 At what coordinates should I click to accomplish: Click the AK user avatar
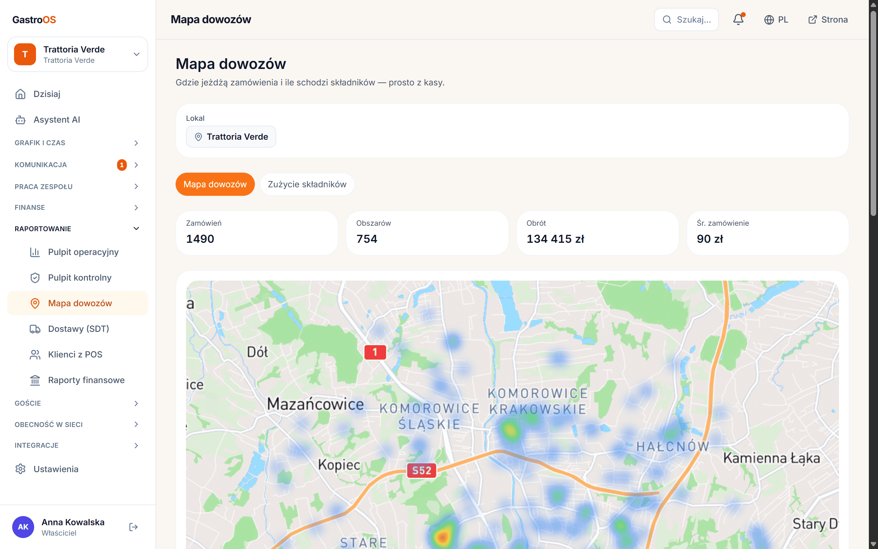(23, 527)
